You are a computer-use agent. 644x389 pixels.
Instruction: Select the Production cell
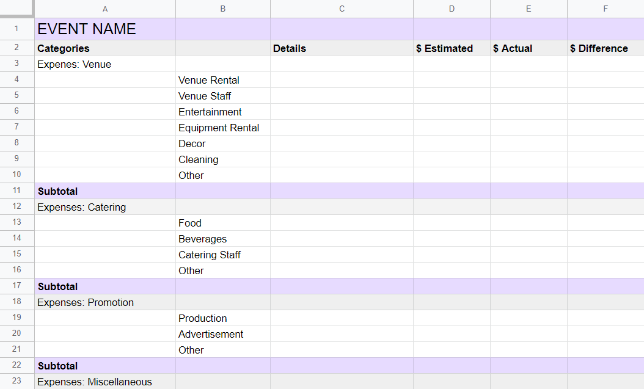223,318
